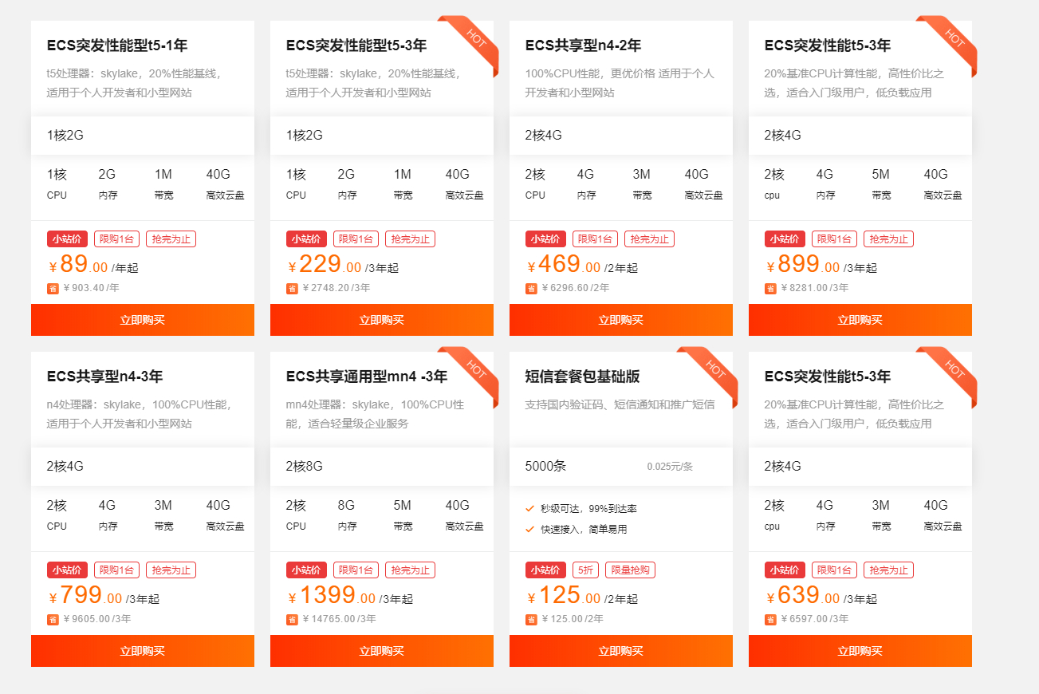Viewport: 1039px width, 694px height.
Task: Click the ¥89.00 /年起 price
Action: [x=93, y=265]
